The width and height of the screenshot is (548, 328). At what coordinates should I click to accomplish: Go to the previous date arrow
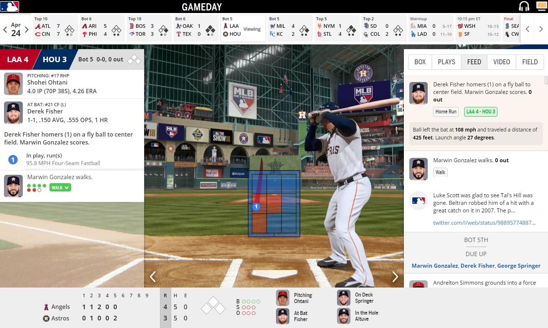5,30
